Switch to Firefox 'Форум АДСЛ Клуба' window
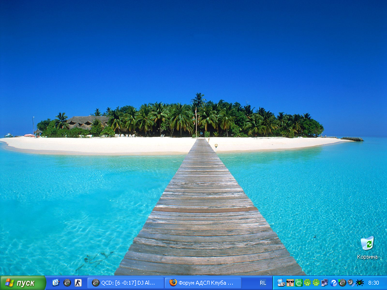Screen dimensions: 387x290 coord(203,283)
